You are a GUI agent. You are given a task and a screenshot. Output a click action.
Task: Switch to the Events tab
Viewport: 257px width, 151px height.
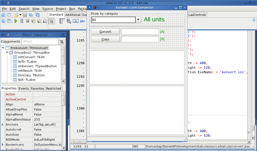coord(24,88)
